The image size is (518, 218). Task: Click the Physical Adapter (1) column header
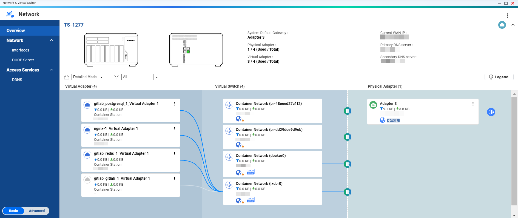point(385,86)
